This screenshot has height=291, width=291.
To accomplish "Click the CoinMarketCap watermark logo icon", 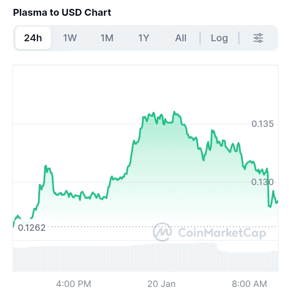I will [x=162, y=232].
